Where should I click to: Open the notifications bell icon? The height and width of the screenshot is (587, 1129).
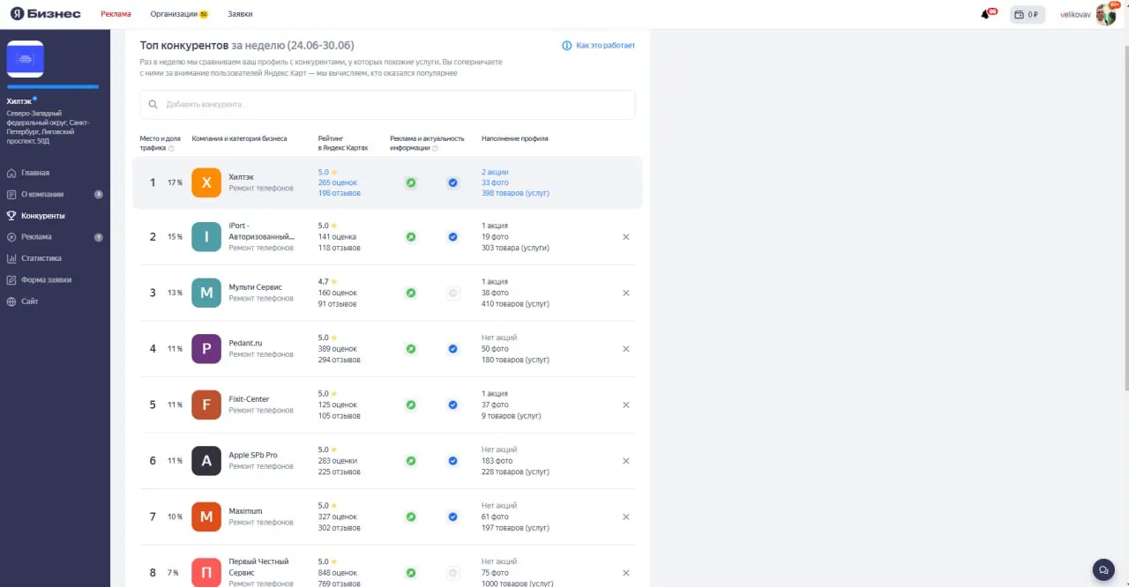click(x=985, y=14)
